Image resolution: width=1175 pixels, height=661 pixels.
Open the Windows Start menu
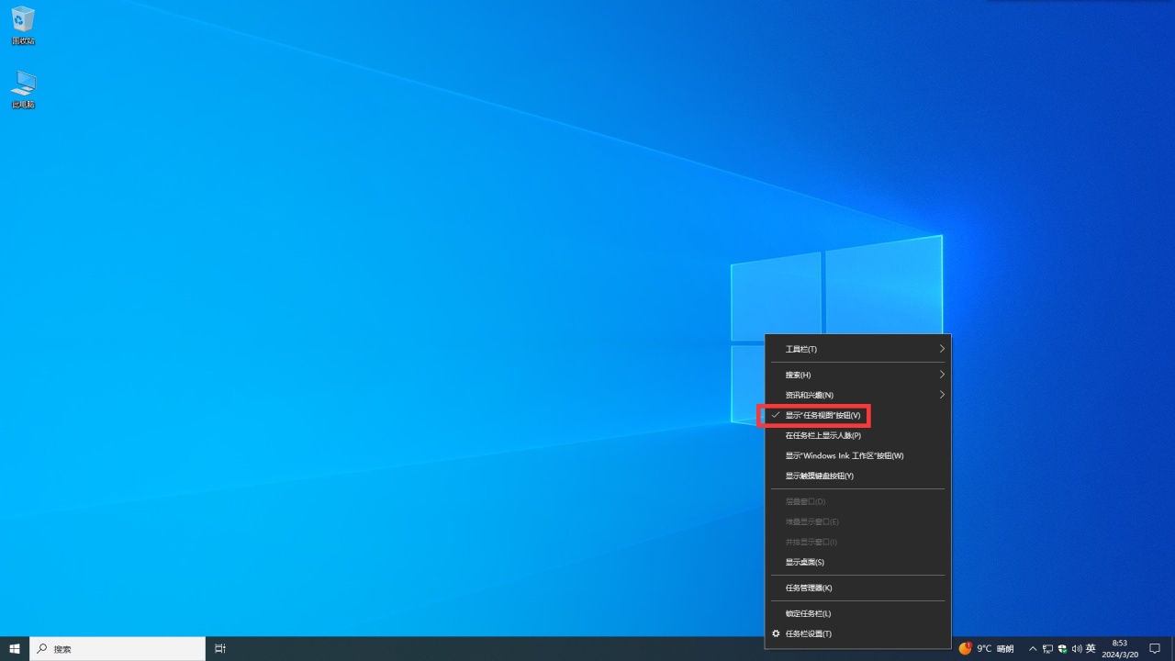15,648
